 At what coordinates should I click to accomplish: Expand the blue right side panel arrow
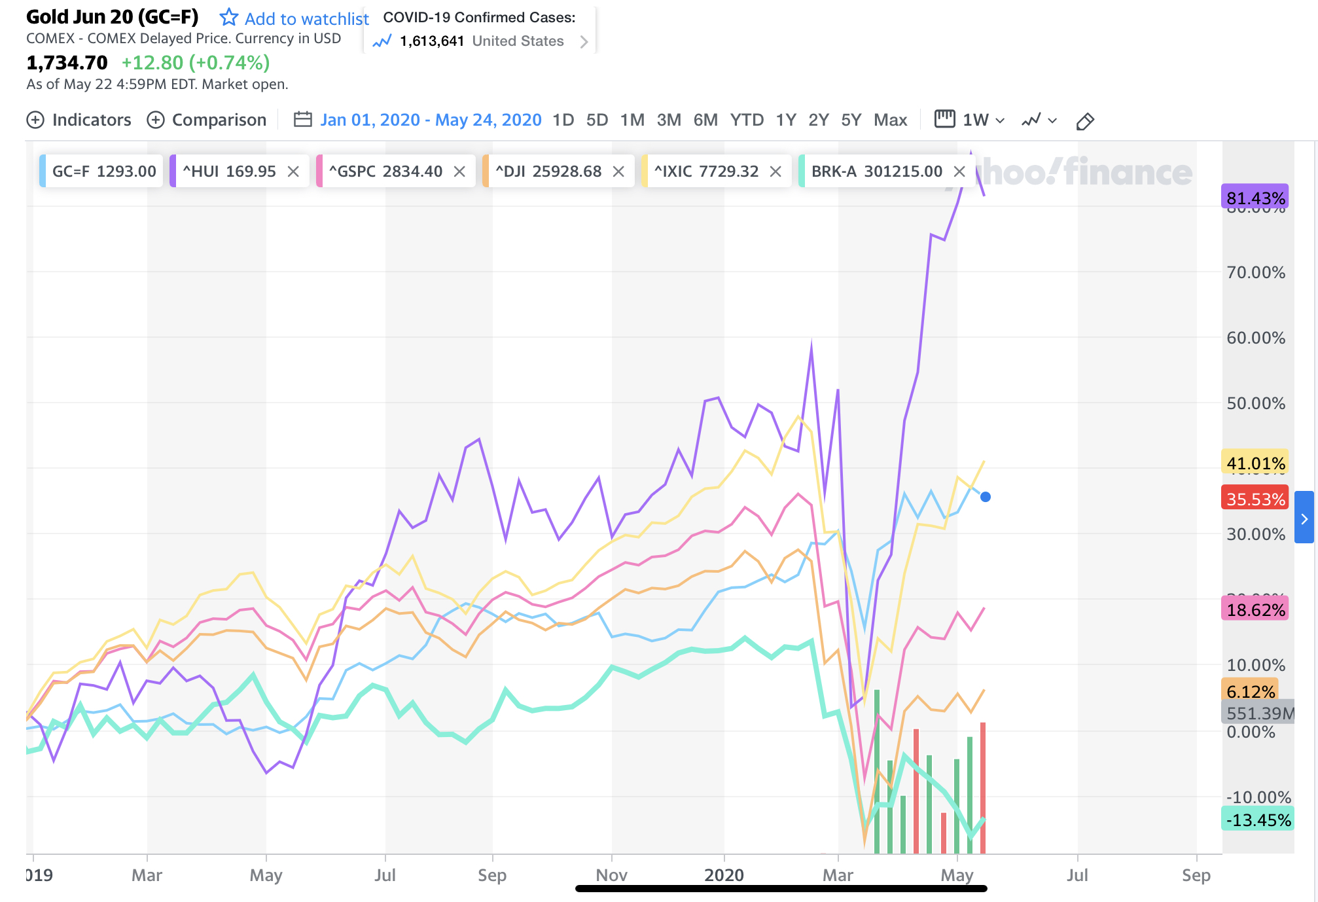click(1304, 518)
